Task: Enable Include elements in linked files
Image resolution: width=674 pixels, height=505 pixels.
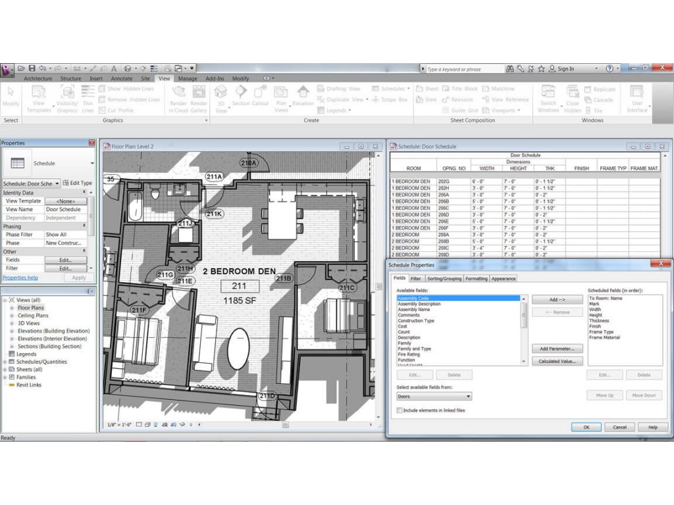Action: [400, 409]
